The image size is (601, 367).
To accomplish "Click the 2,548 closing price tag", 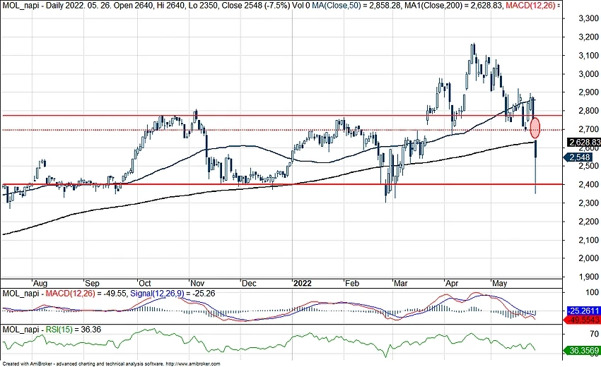I will (580, 157).
